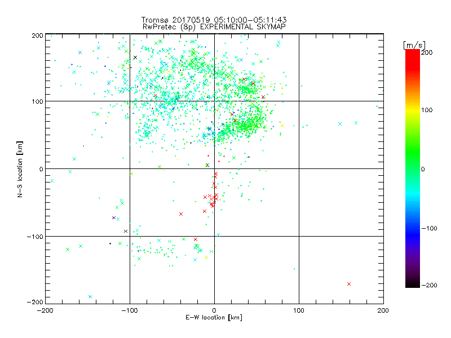Click the colorbar tick label '-200'
Viewport: 451px width, 338px height.
429,285
